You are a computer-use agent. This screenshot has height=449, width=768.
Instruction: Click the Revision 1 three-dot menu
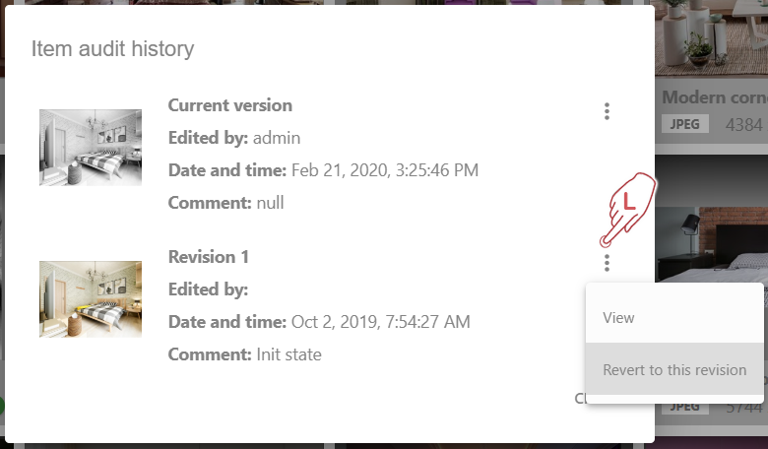(607, 262)
